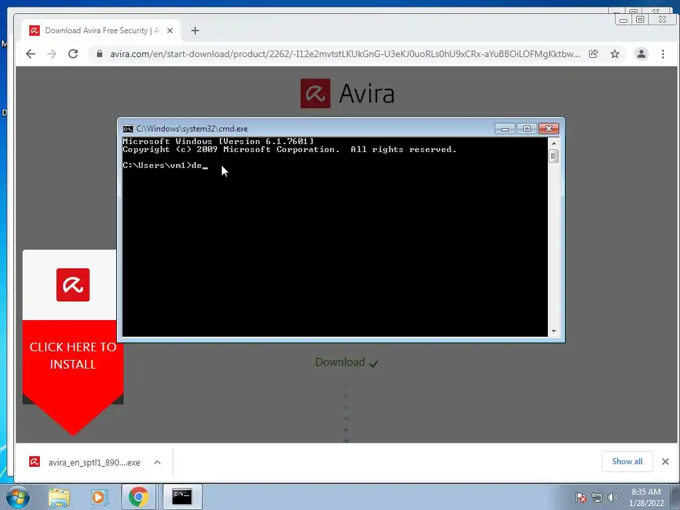Go back in Chrome browser
Image resolution: width=680 pixels, height=510 pixels.
(x=31, y=54)
